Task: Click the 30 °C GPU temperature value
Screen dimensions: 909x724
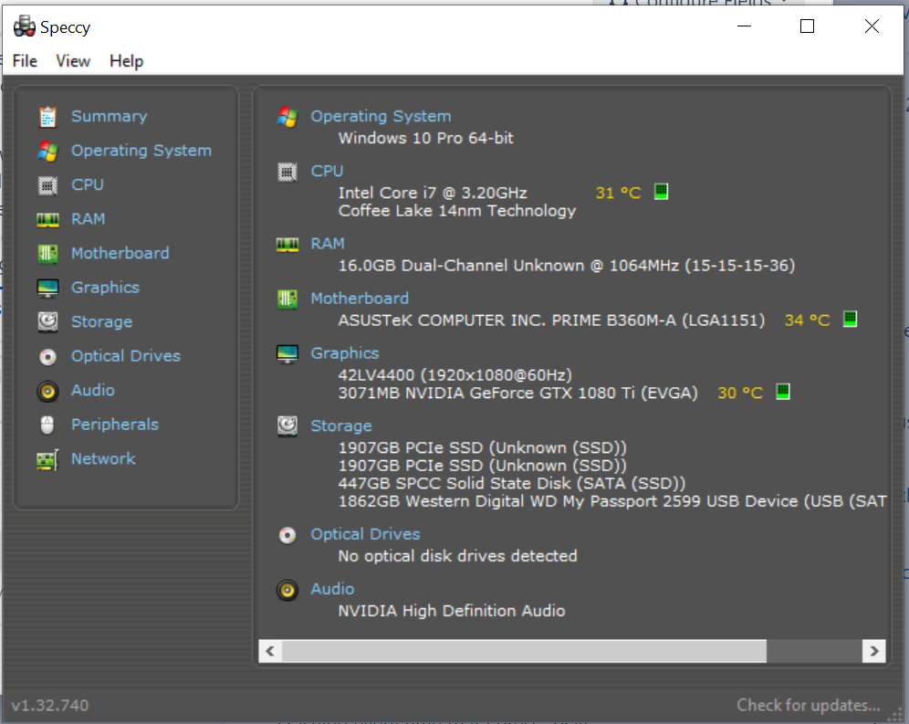Action: [740, 393]
